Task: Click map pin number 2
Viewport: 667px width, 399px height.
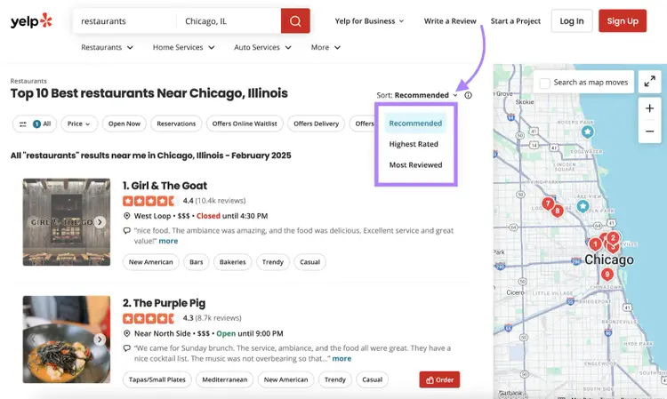Action: point(613,238)
